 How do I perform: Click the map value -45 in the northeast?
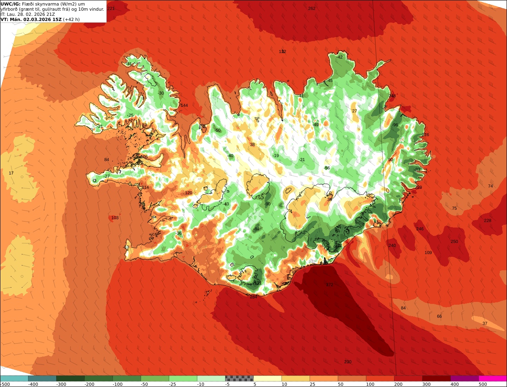(330, 81)
